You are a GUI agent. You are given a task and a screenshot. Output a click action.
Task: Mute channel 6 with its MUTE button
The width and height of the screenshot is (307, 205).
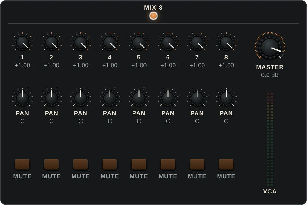[168, 164]
